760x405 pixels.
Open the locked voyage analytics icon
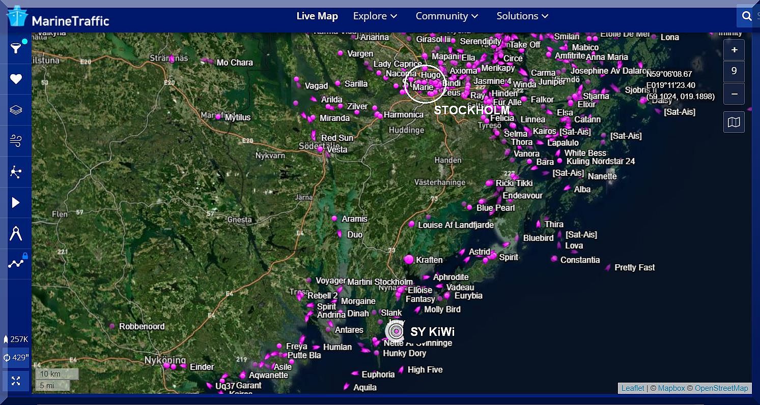[x=16, y=263]
